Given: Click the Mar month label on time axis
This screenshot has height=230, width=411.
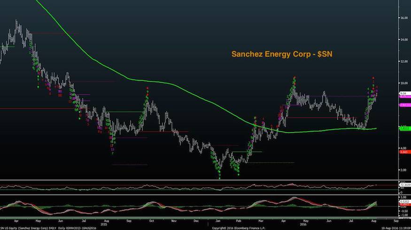Looking at the screenshot, I should click(261, 221).
